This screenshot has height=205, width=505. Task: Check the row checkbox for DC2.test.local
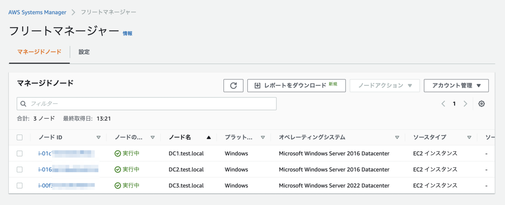pos(20,169)
